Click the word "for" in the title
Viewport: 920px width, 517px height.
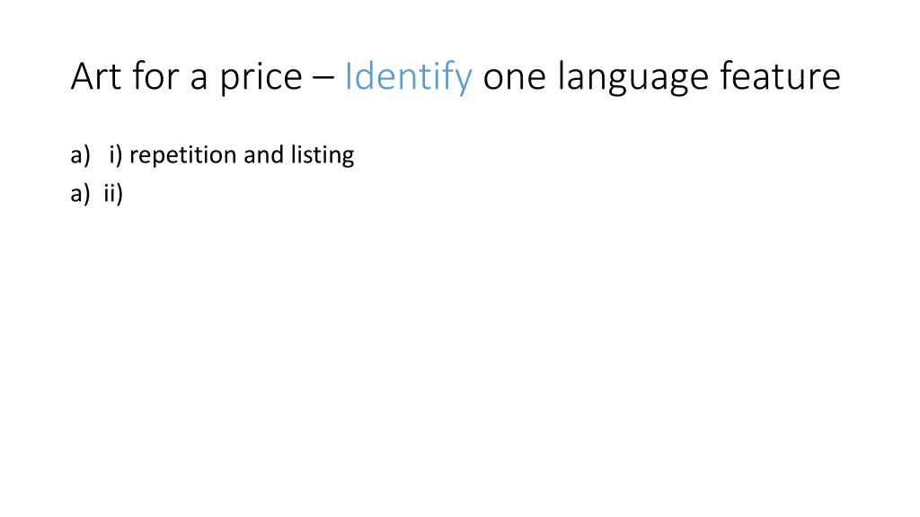tap(155, 76)
